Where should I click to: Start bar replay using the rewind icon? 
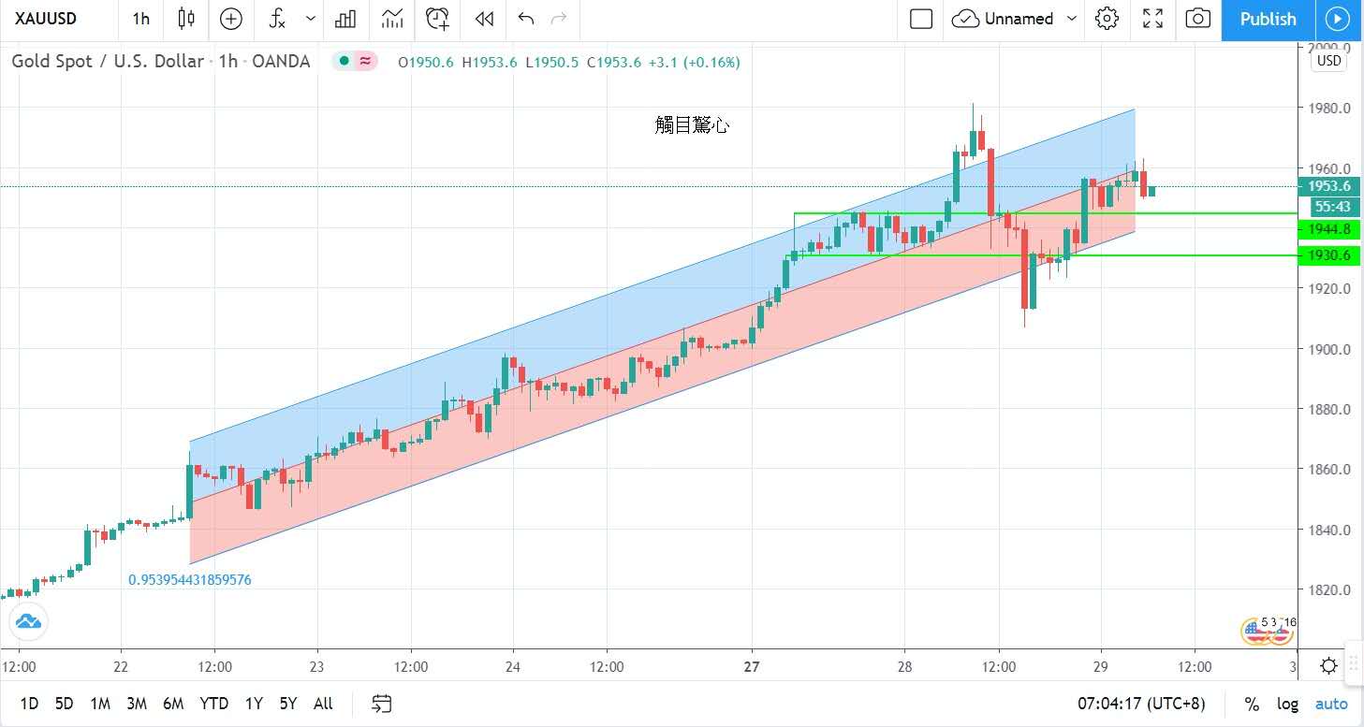pyautogui.click(x=484, y=19)
